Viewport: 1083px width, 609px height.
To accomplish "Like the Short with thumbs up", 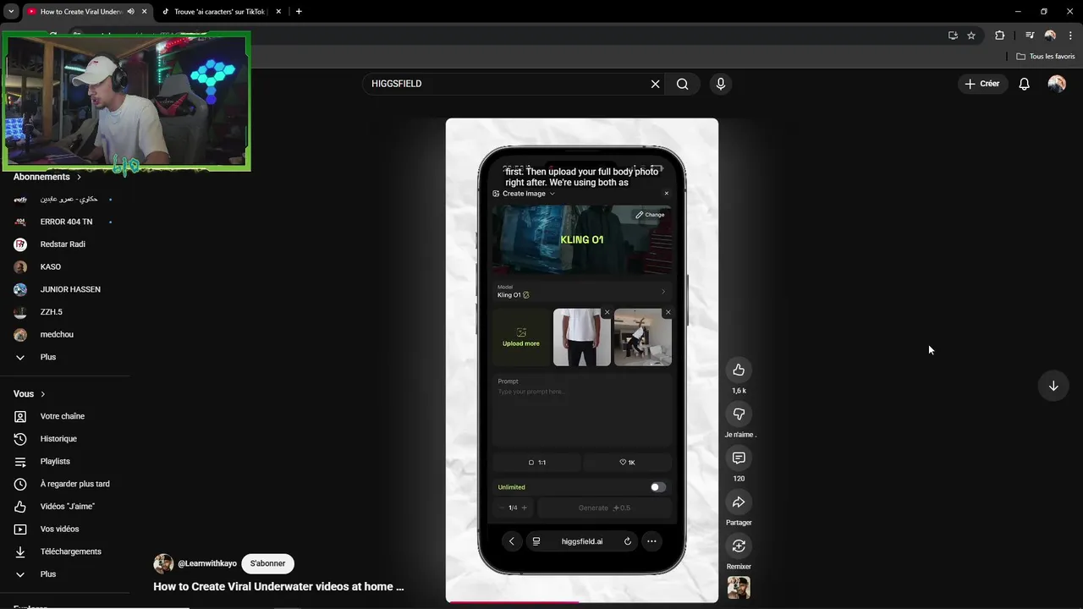I will [739, 370].
